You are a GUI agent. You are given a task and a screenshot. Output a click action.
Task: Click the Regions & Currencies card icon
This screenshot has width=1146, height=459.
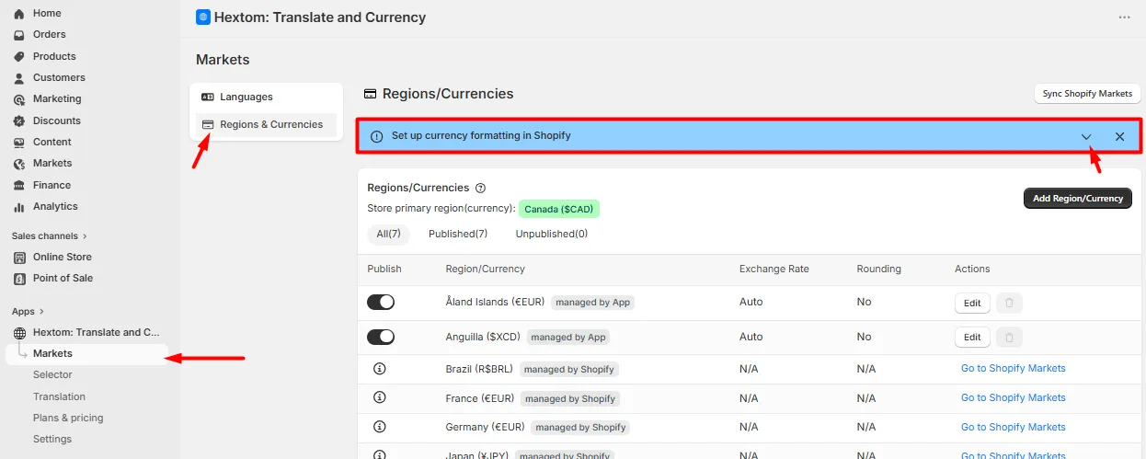point(208,125)
